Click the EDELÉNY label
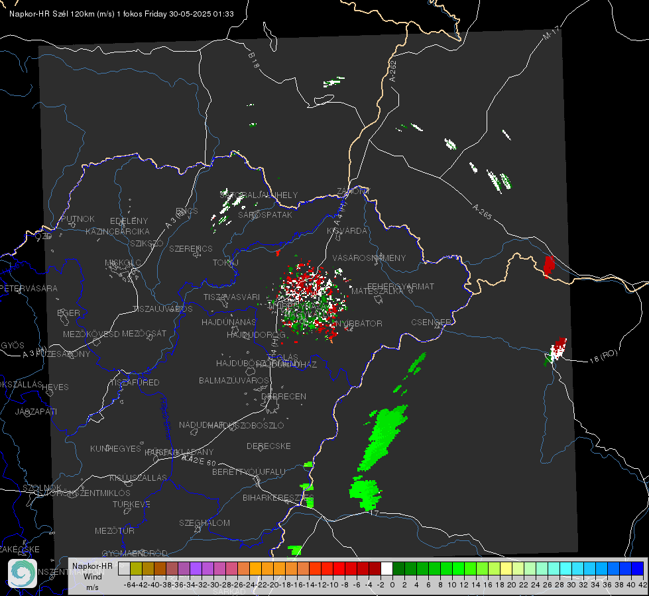Screen dimensions: 649x596 (129, 221)
